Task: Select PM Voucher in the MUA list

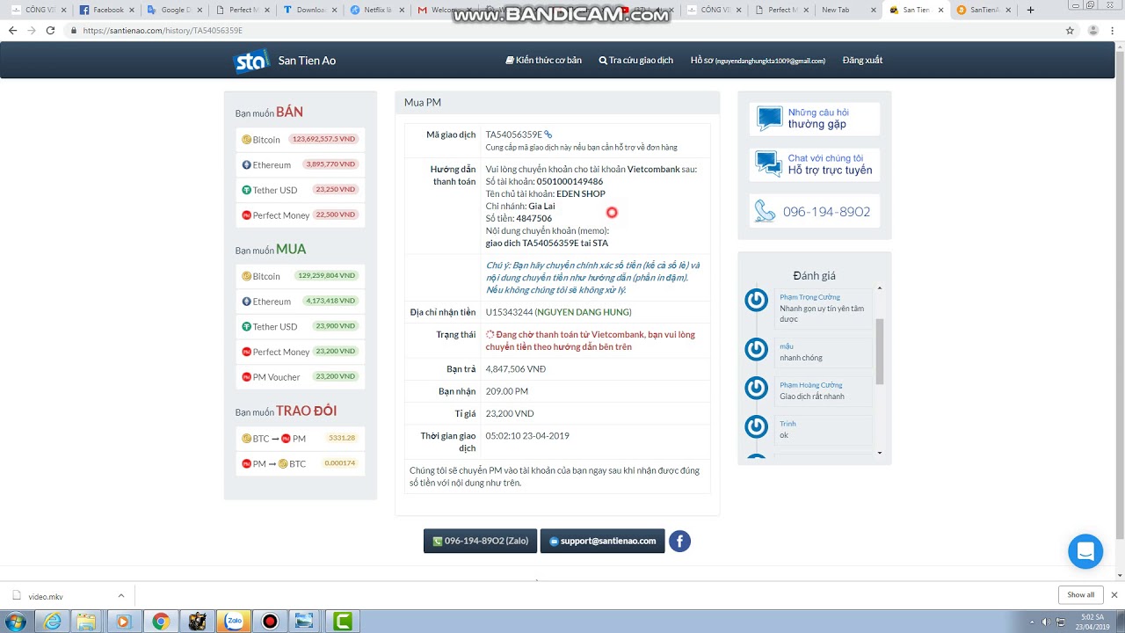Action: [x=300, y=377]
